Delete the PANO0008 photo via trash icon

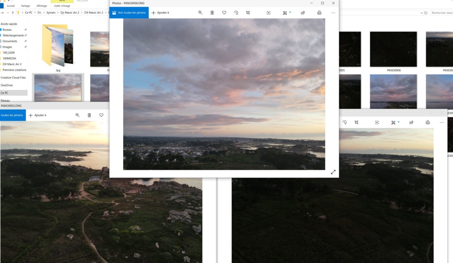(212, 13)
